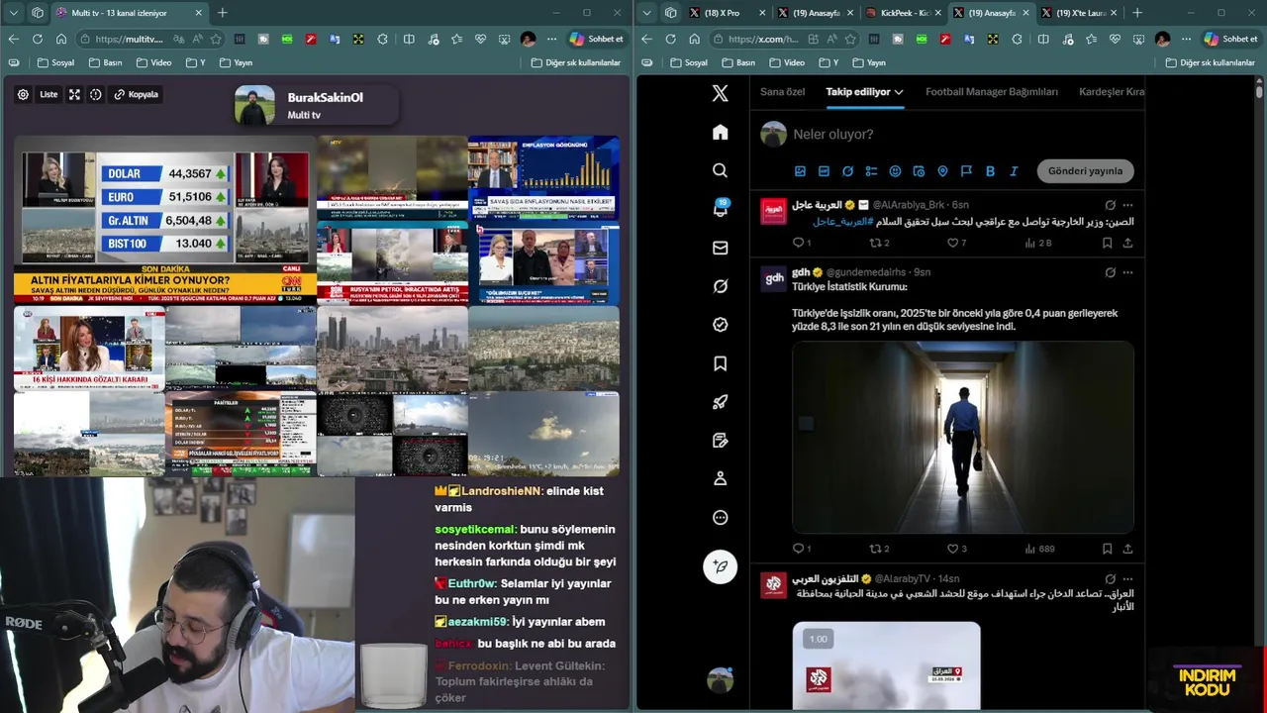Click the round compose-post button in X sidebar

pyautogui.click(x=720, y=566)
